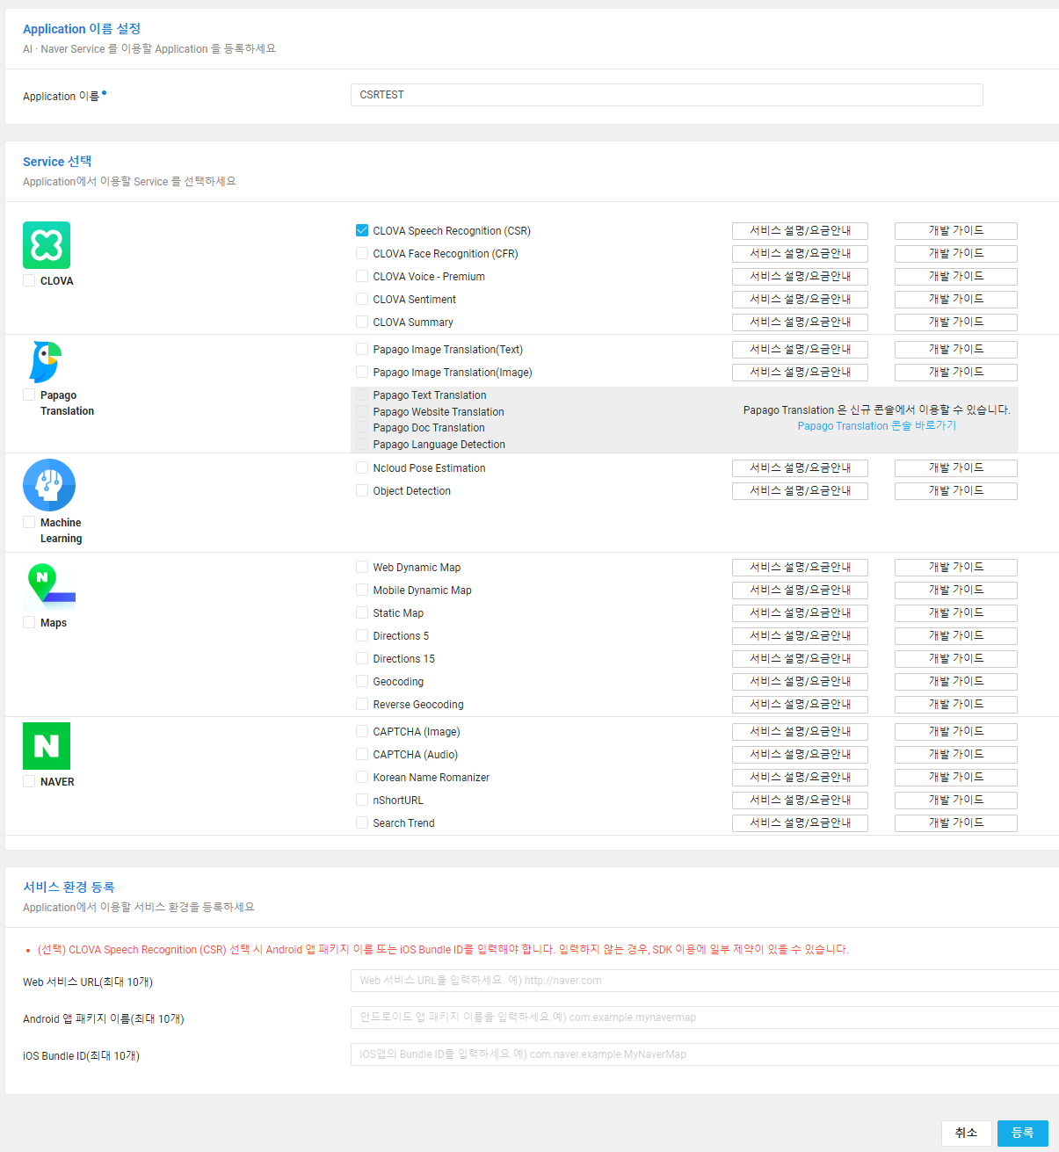Click the Android 앱 패키지 이름 field
This screenshot has width=1059, height=1152.
[x=705, y=1018]
